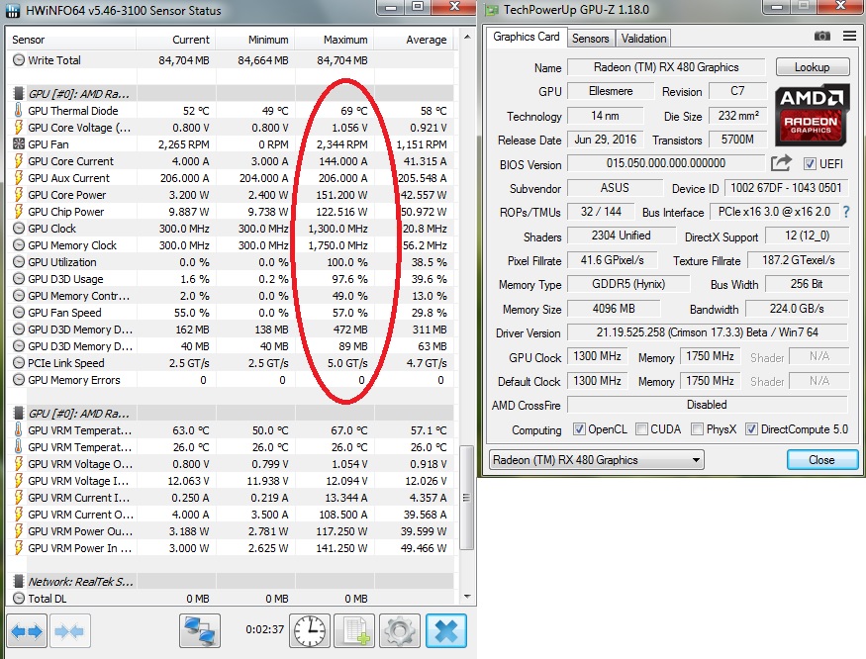The height and width of the screenshot is (659, 866).
Task: Click the Sensor column header
Action: [71, 40]
